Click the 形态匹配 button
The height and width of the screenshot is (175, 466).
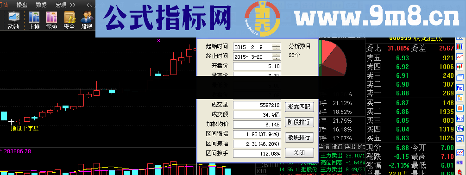pos(299,106)
